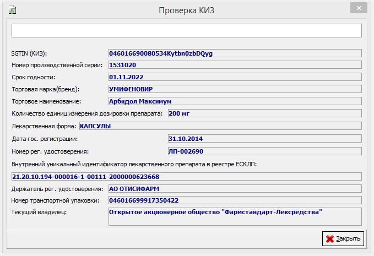Viewport: 374px width, 256px height.
Task: Click the label Номер рег. удостоверения:
Action: [50, 151]
